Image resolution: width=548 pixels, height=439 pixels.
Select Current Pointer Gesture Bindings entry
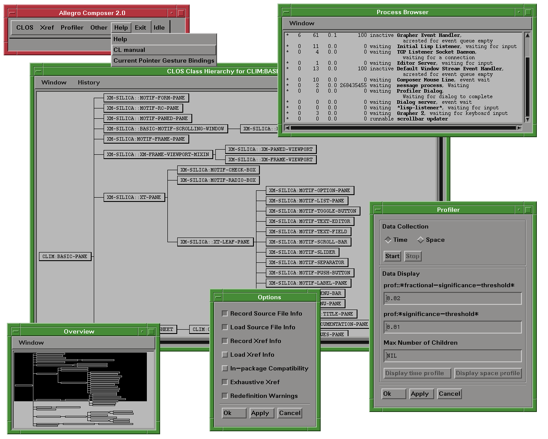pos(164,60)
